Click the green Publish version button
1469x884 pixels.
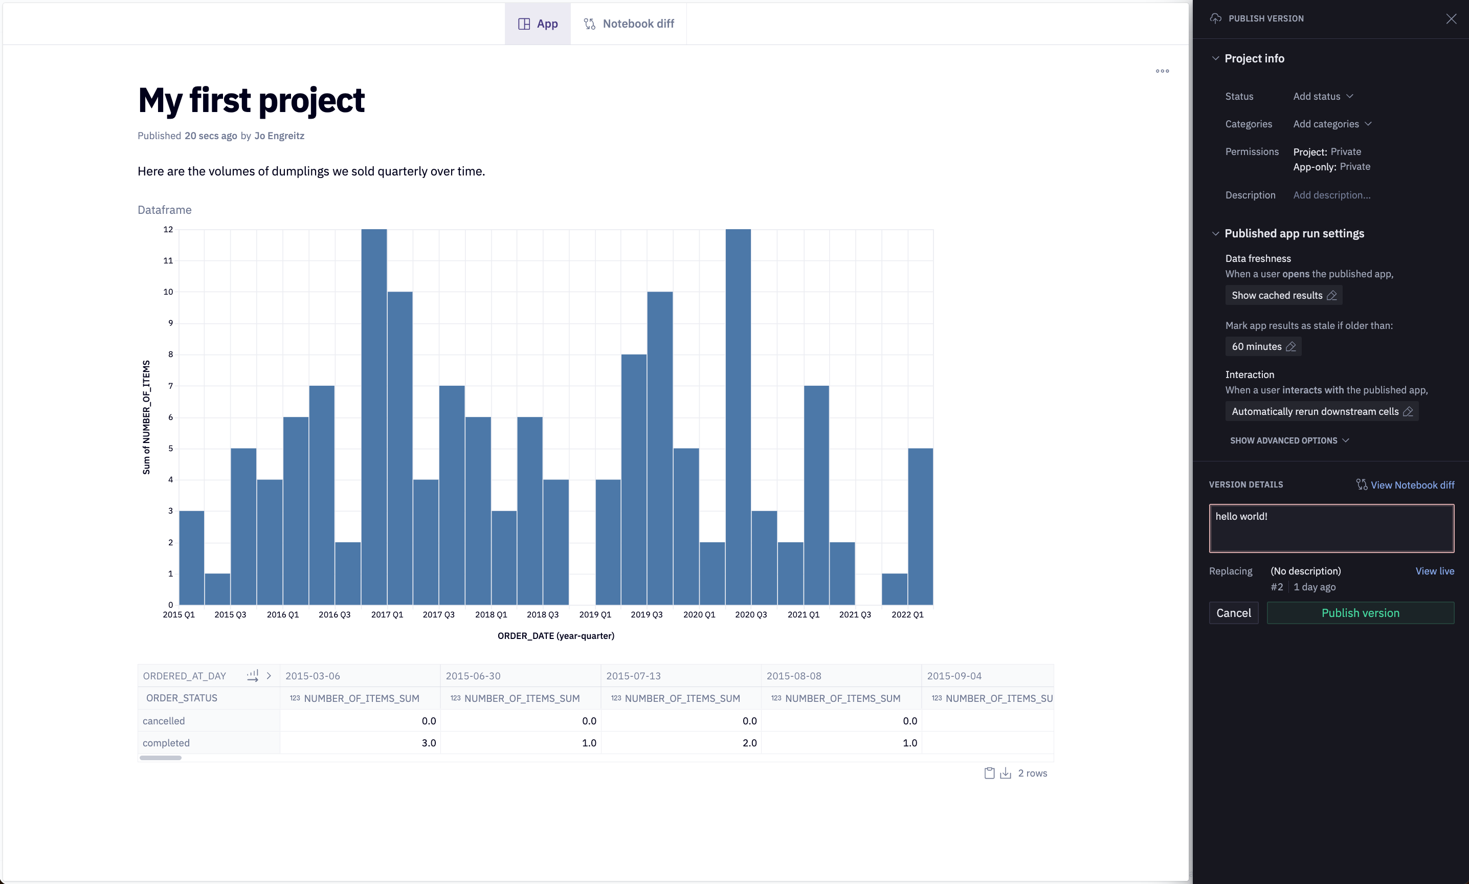click(x=1360, y=613)
